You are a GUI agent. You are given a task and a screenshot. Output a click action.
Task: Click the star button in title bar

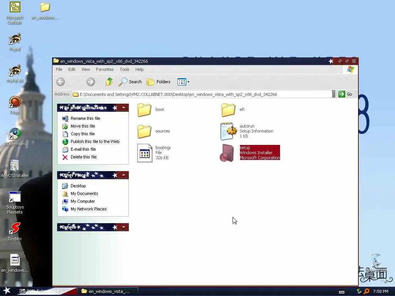coord(331,61)
